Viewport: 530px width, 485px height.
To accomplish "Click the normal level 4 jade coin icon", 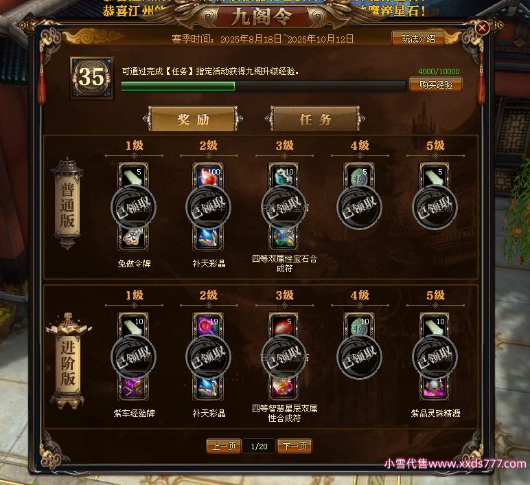I will [359, 177].
